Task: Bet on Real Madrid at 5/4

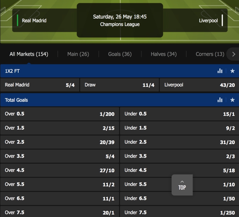Action: (x=40, y=85)
